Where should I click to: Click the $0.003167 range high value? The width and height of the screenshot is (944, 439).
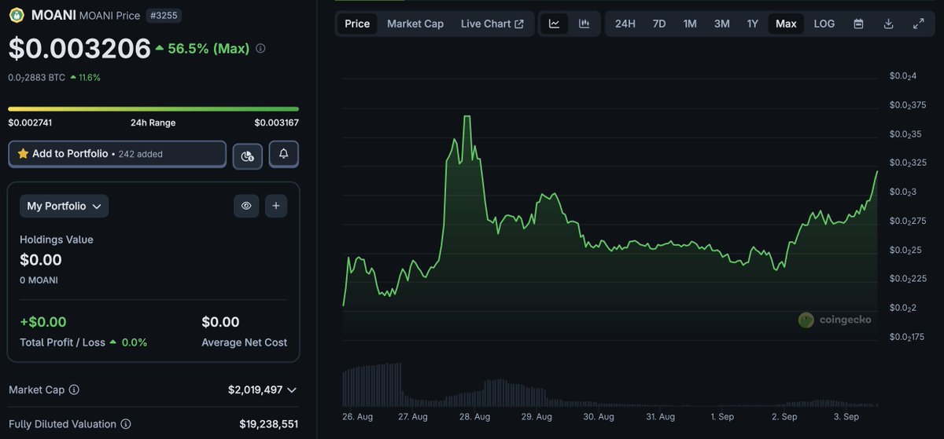point(276,123)
